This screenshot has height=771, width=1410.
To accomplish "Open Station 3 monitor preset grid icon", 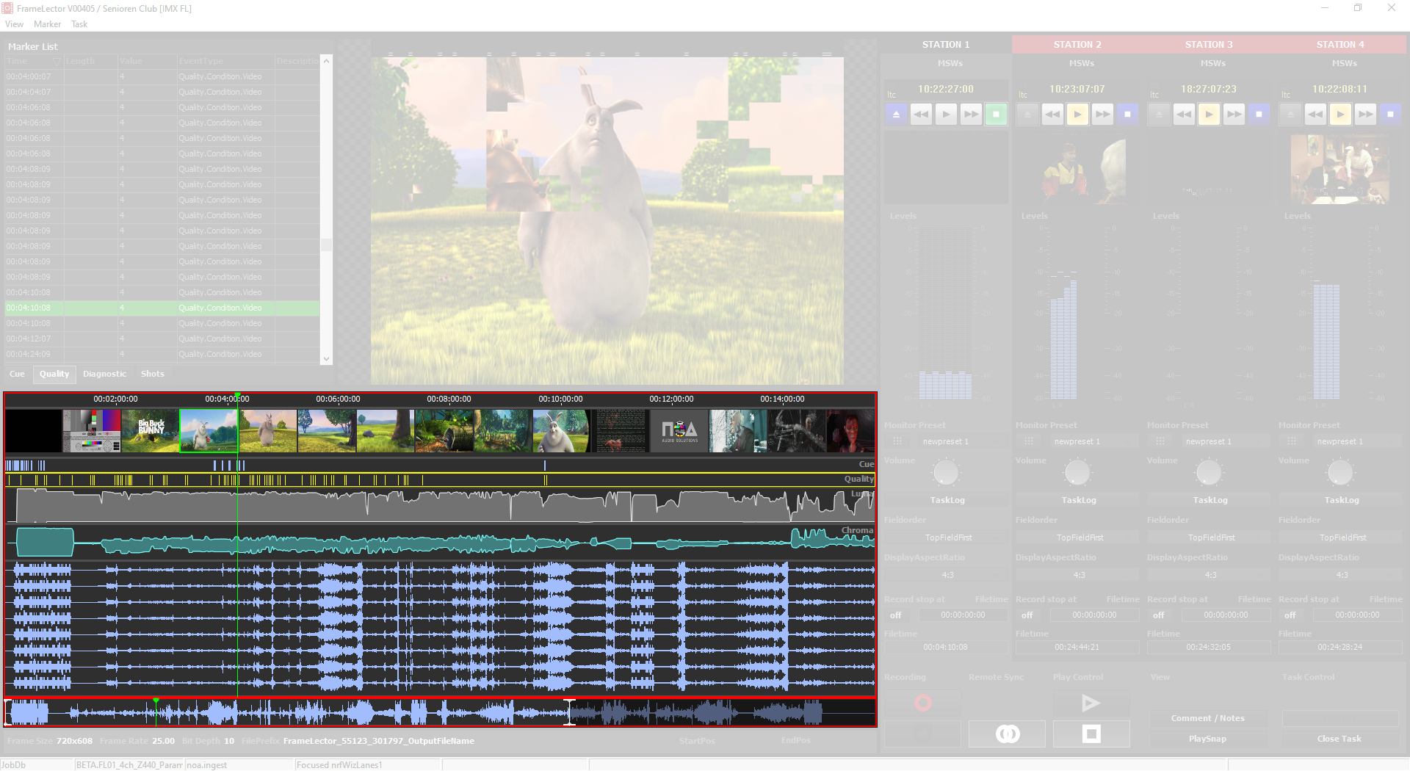I will [x=1160, y=441].
